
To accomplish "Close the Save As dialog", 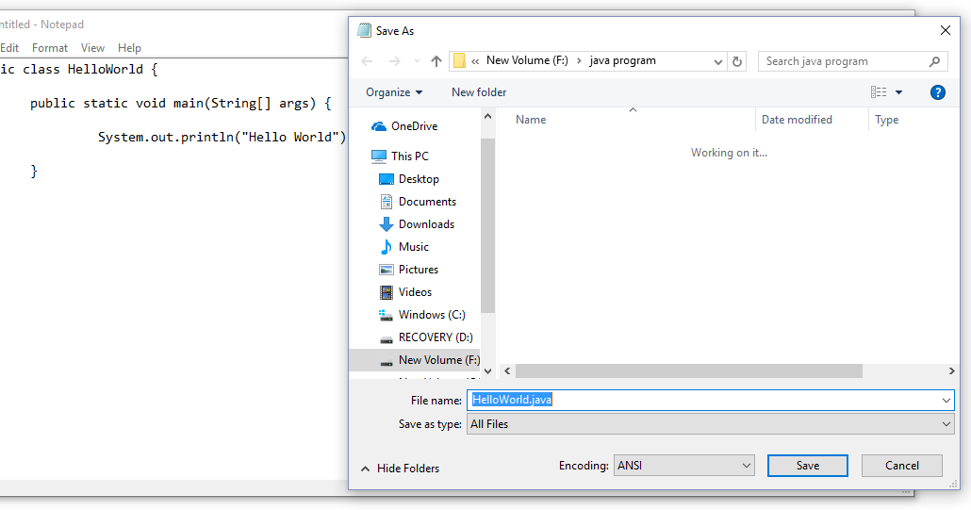I will (x=945, y=30).
